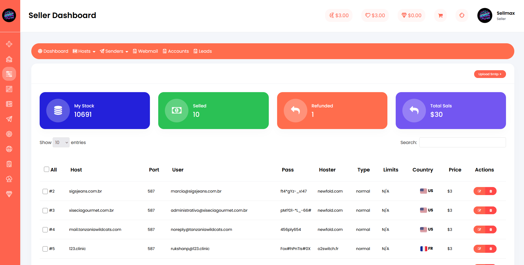The image size is (524, 265).
Task: Click the Total Sals value $30
Action: tap(436, 114)
